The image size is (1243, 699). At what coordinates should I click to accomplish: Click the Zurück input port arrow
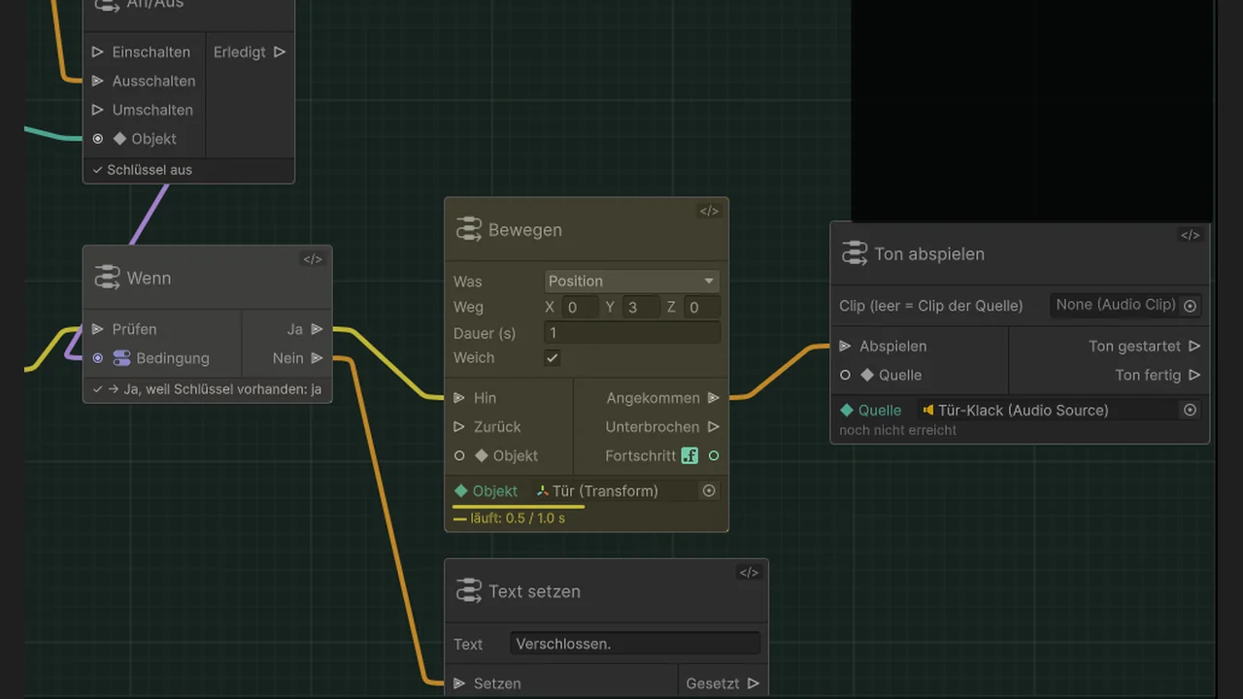[x=459, y=427]
